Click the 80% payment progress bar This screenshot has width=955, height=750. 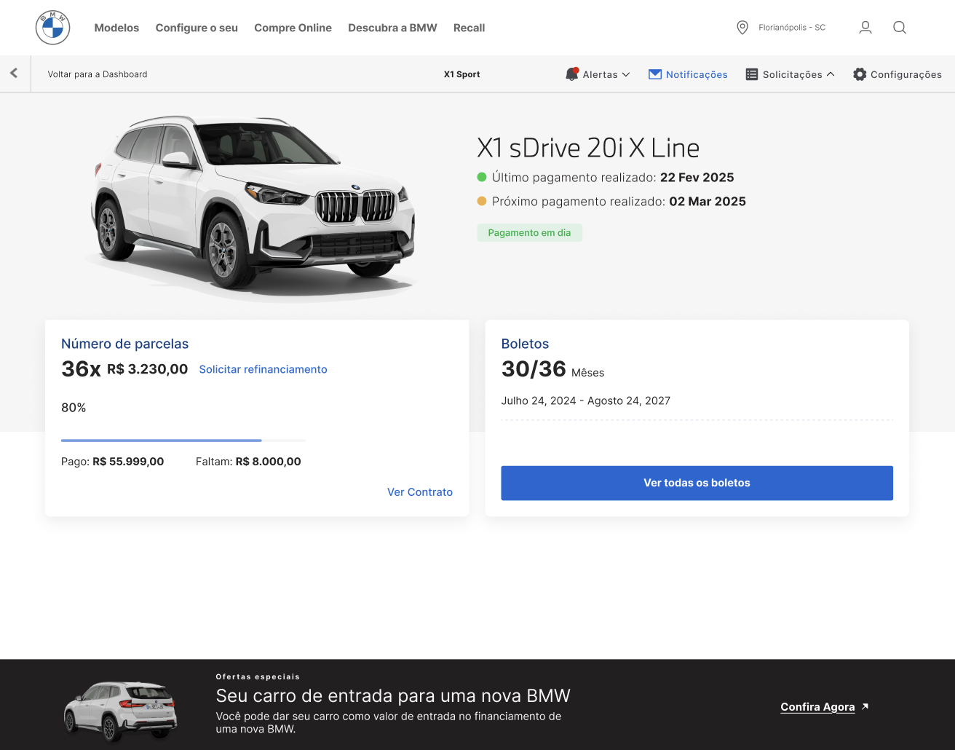click(183, 441)
